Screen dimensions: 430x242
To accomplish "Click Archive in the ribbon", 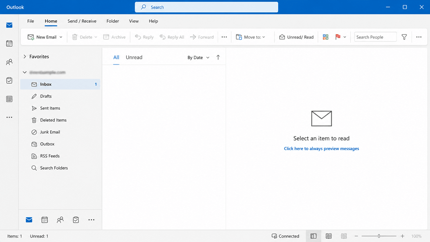I will pos(114,37).
